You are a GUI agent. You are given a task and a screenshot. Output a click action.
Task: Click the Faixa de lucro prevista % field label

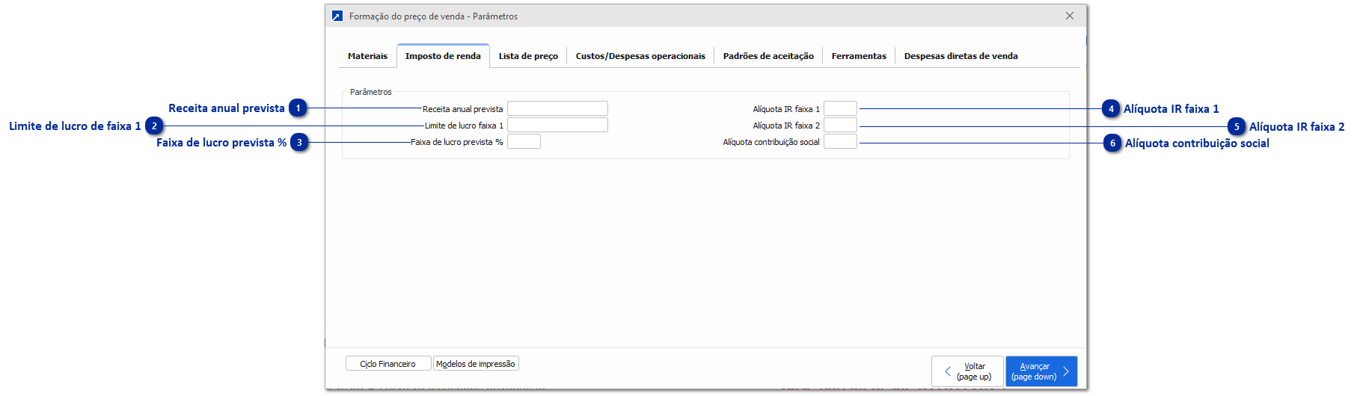tap(456, 142)
